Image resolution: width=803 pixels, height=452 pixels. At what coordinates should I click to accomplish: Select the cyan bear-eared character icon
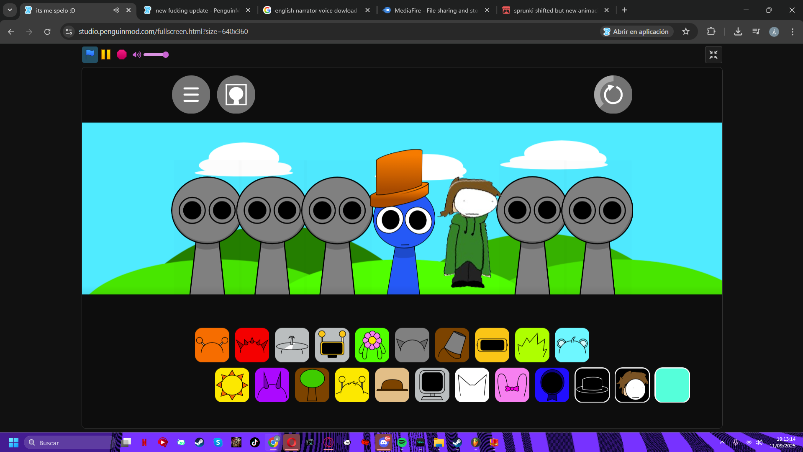572,345
